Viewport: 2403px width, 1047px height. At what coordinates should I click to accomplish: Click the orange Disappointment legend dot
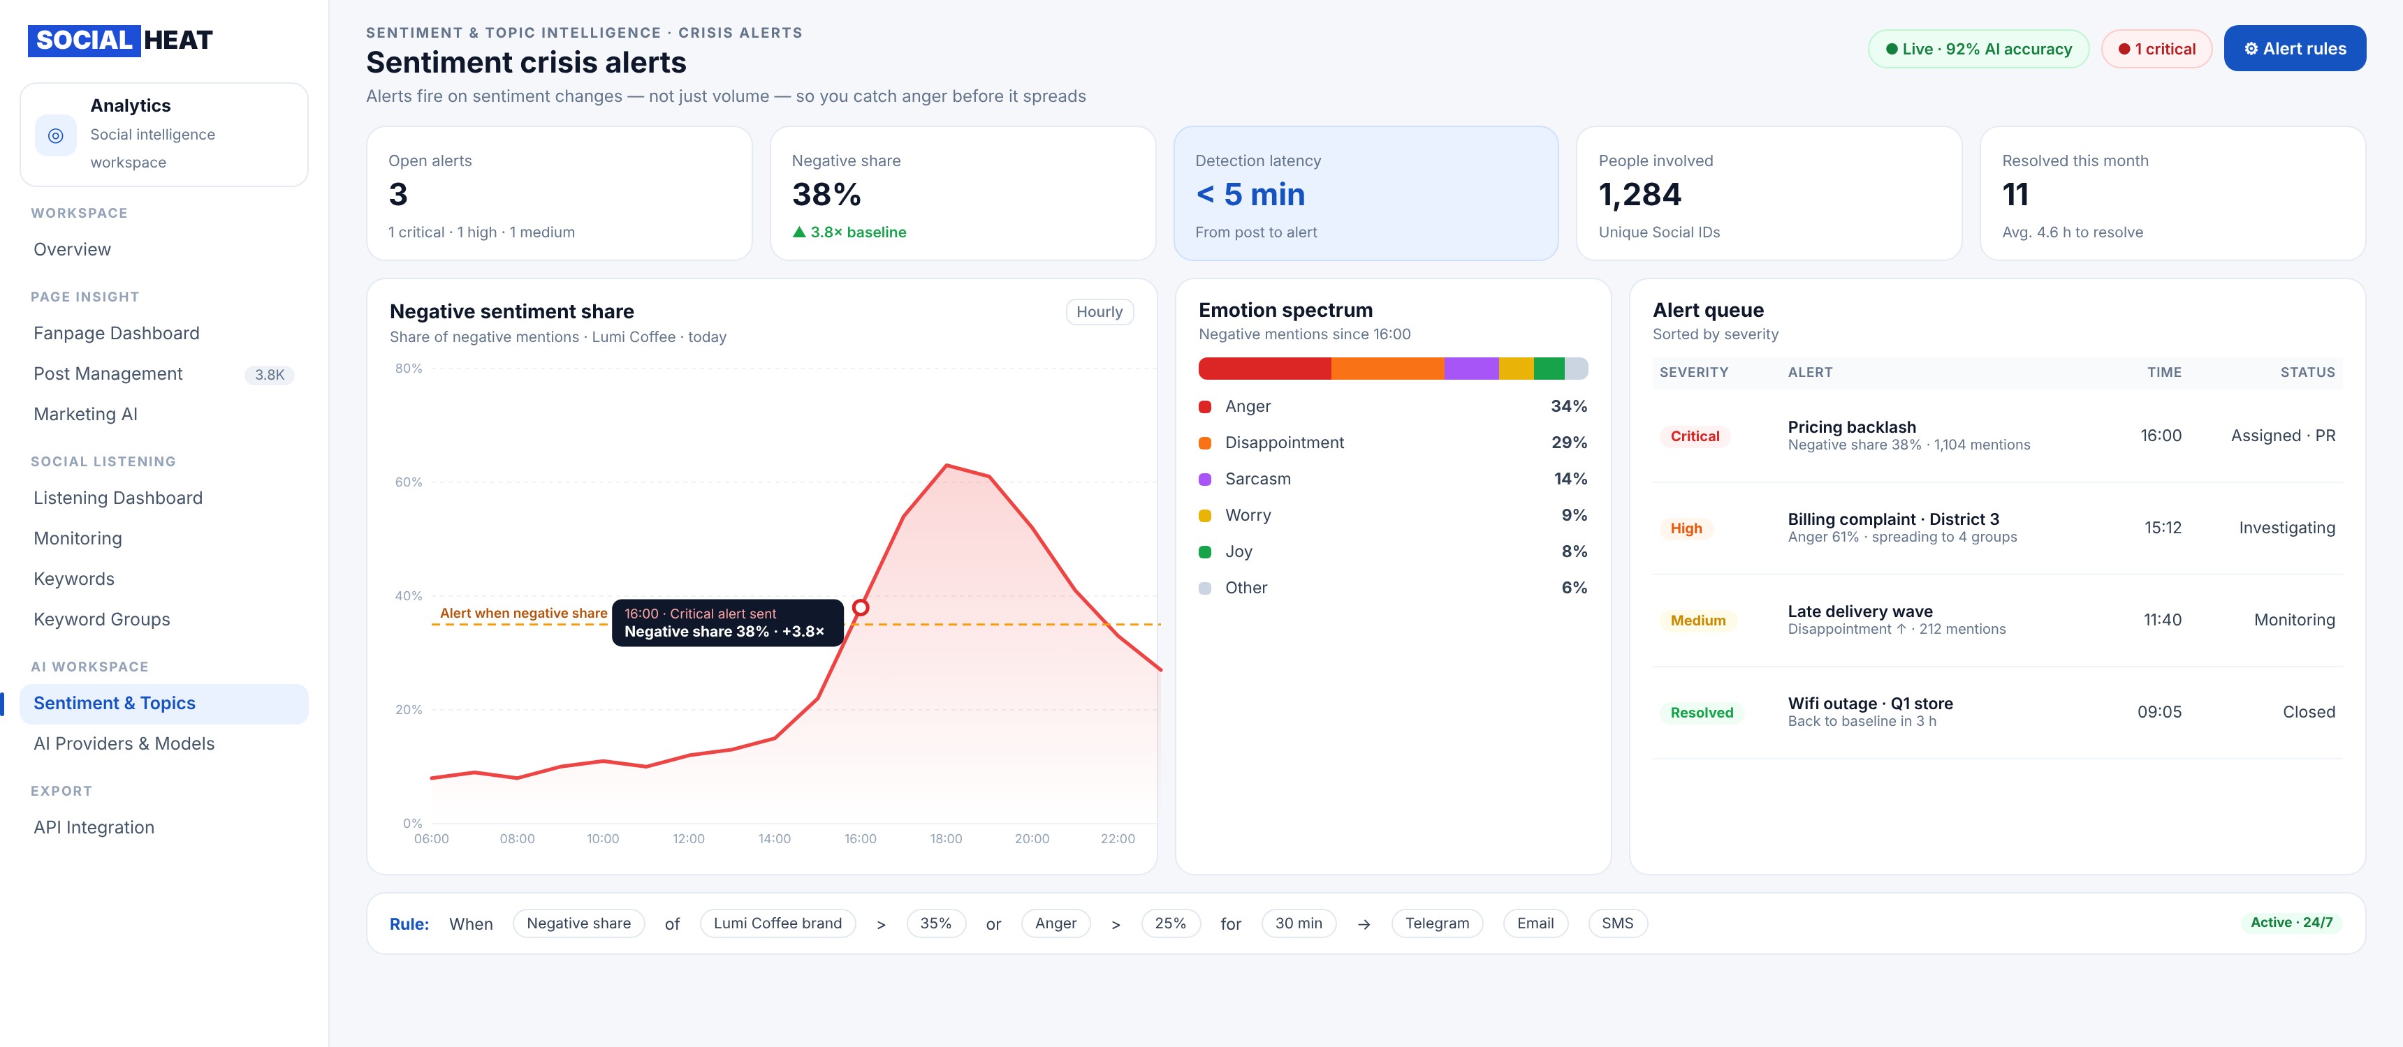1204,443
